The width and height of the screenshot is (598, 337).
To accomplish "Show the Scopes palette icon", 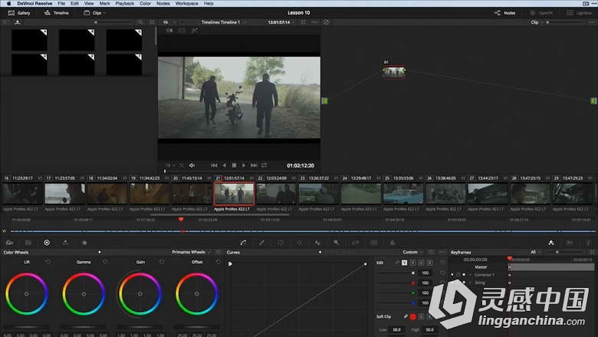I will [x=570, y=243].
